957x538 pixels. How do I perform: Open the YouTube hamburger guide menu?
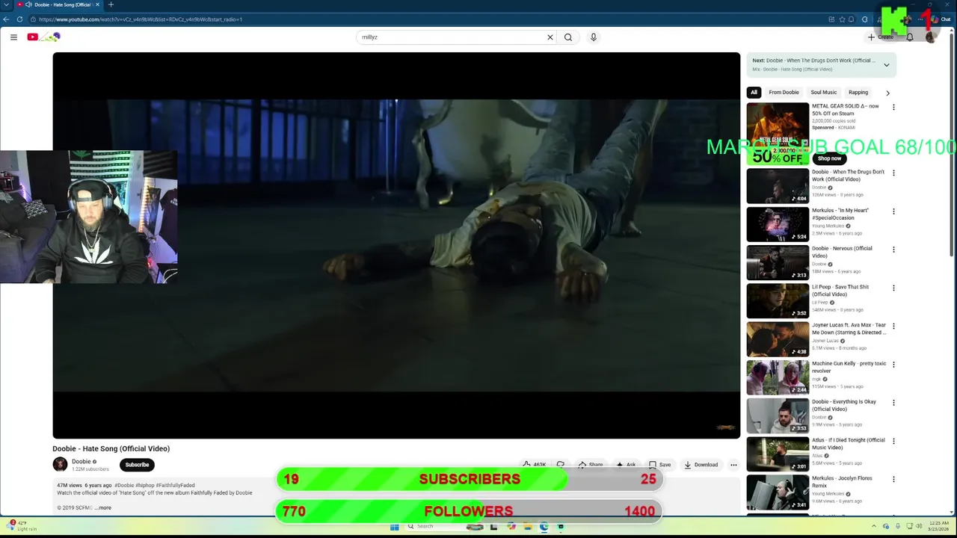(13, 37)
